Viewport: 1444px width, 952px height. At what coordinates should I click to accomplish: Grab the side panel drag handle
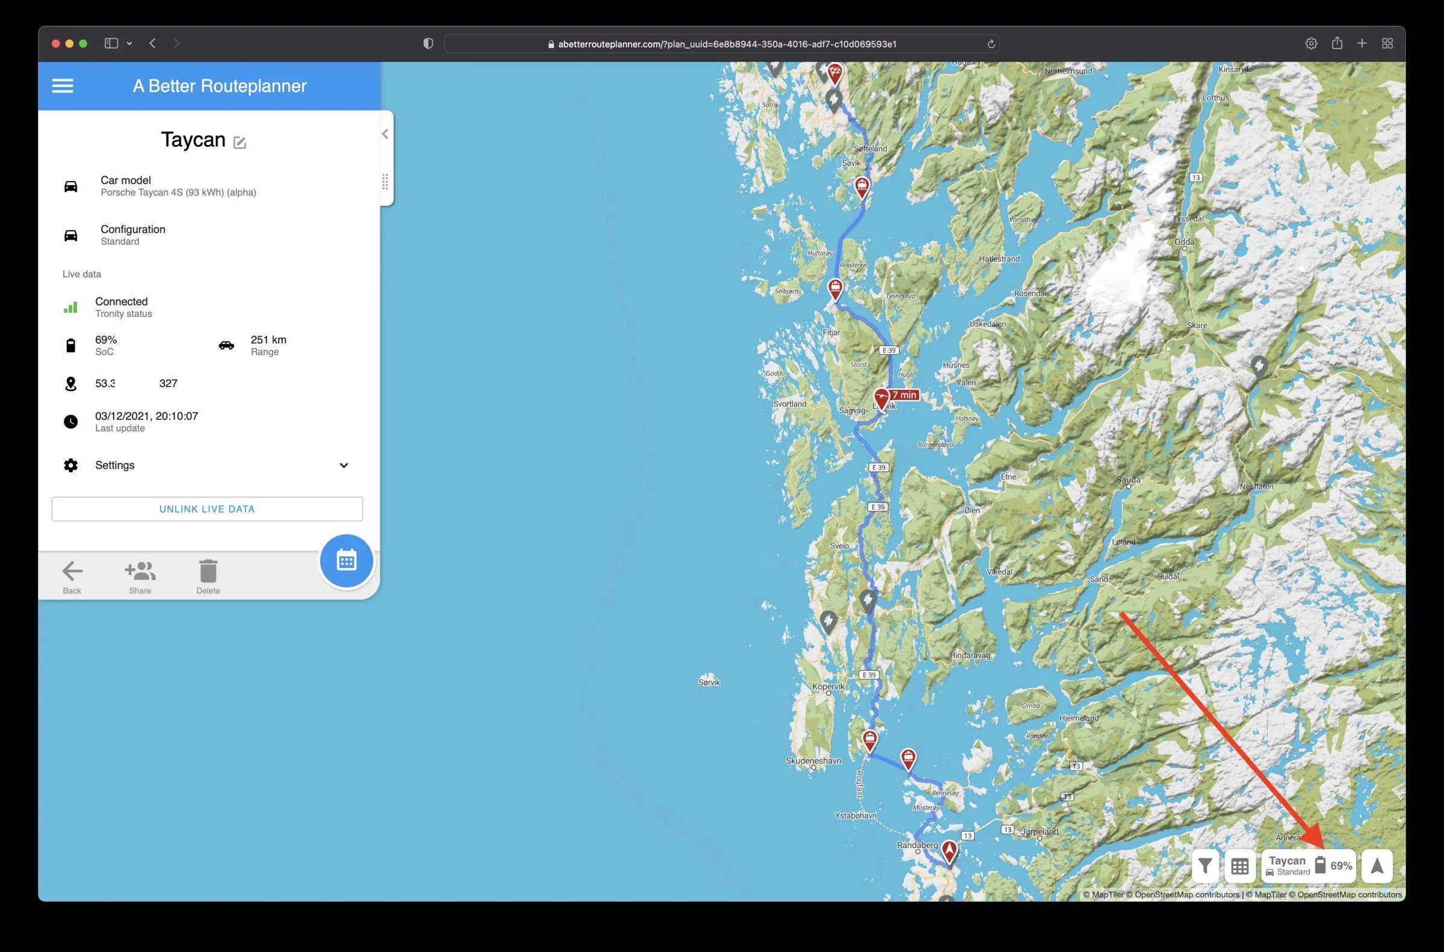(x=385, y=182)
